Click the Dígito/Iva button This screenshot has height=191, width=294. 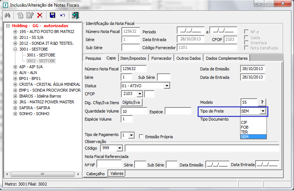131,102
